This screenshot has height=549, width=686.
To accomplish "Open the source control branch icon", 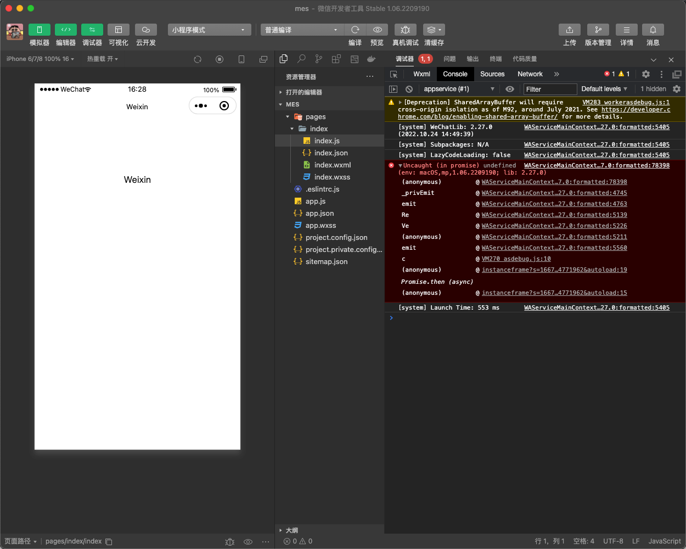I will [x=319, y=59].
